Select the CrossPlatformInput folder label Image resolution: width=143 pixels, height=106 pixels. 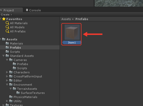(28, 76)
